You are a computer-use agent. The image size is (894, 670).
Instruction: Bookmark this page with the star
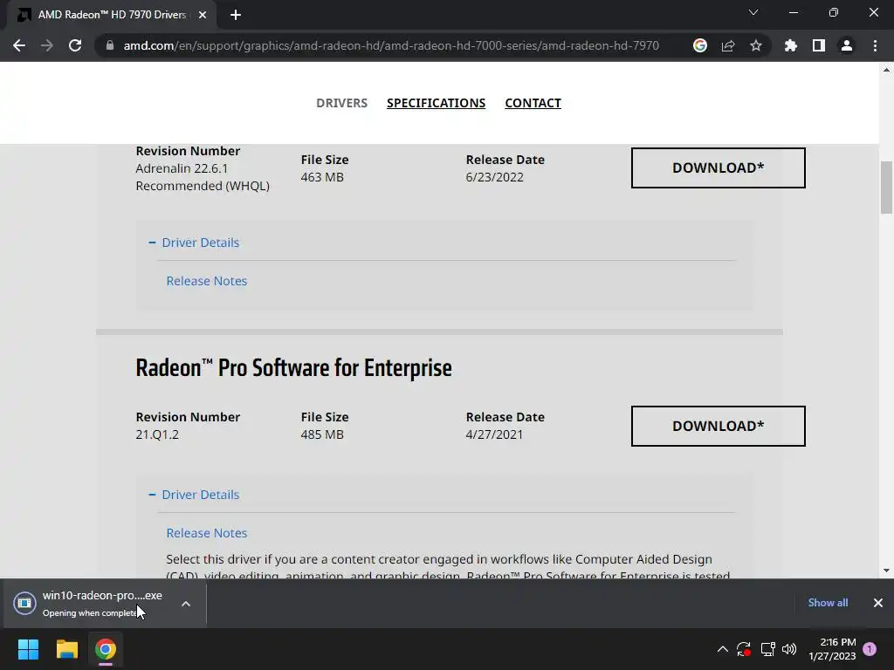tap(756, 45)
